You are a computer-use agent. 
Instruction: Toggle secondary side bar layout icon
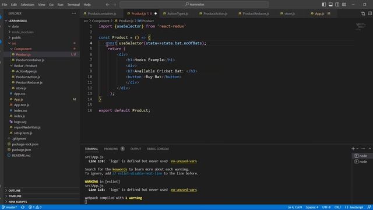337,4
